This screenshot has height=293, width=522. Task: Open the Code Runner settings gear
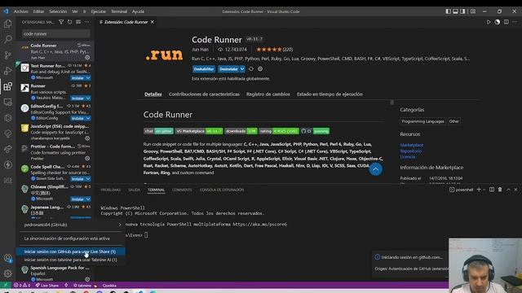pos(260,68)
